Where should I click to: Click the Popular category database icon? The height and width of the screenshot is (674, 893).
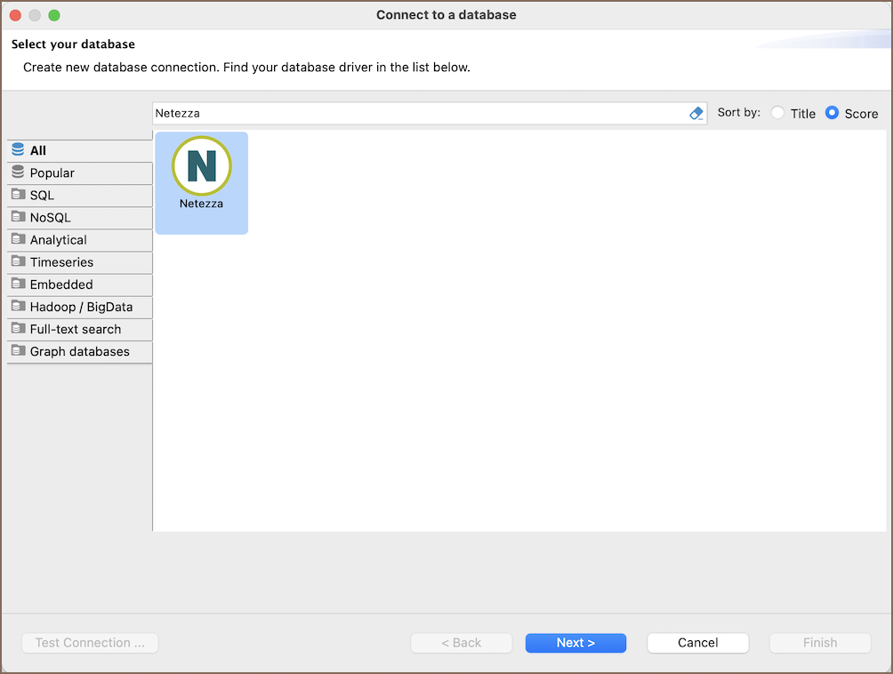tap(19, 173)
